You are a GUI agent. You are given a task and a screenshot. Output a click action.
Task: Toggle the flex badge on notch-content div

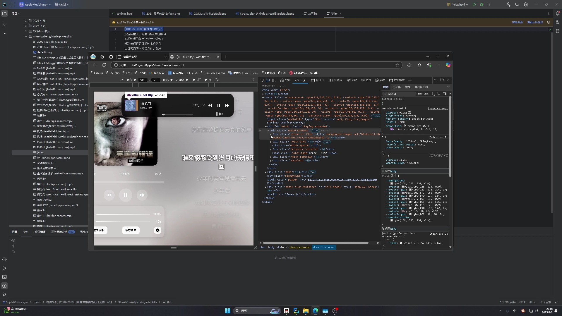[316, 130]
